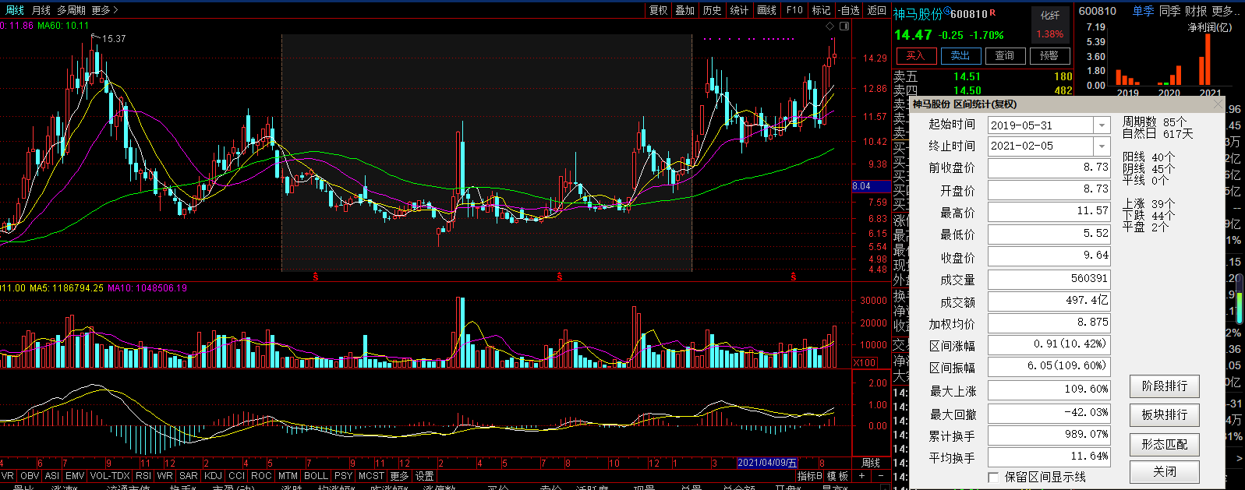
Task: Open the 终止时间 date dropdown
Action: pyautogui.click(x=1102, y=146)
